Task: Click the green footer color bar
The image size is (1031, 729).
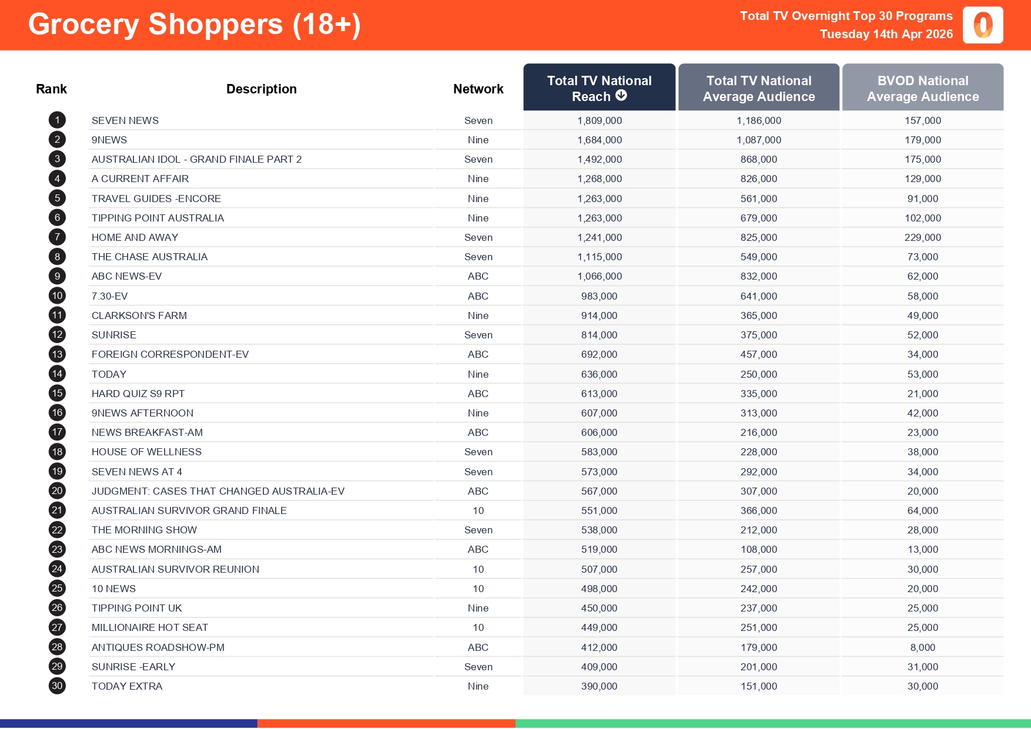Action: 772,724
